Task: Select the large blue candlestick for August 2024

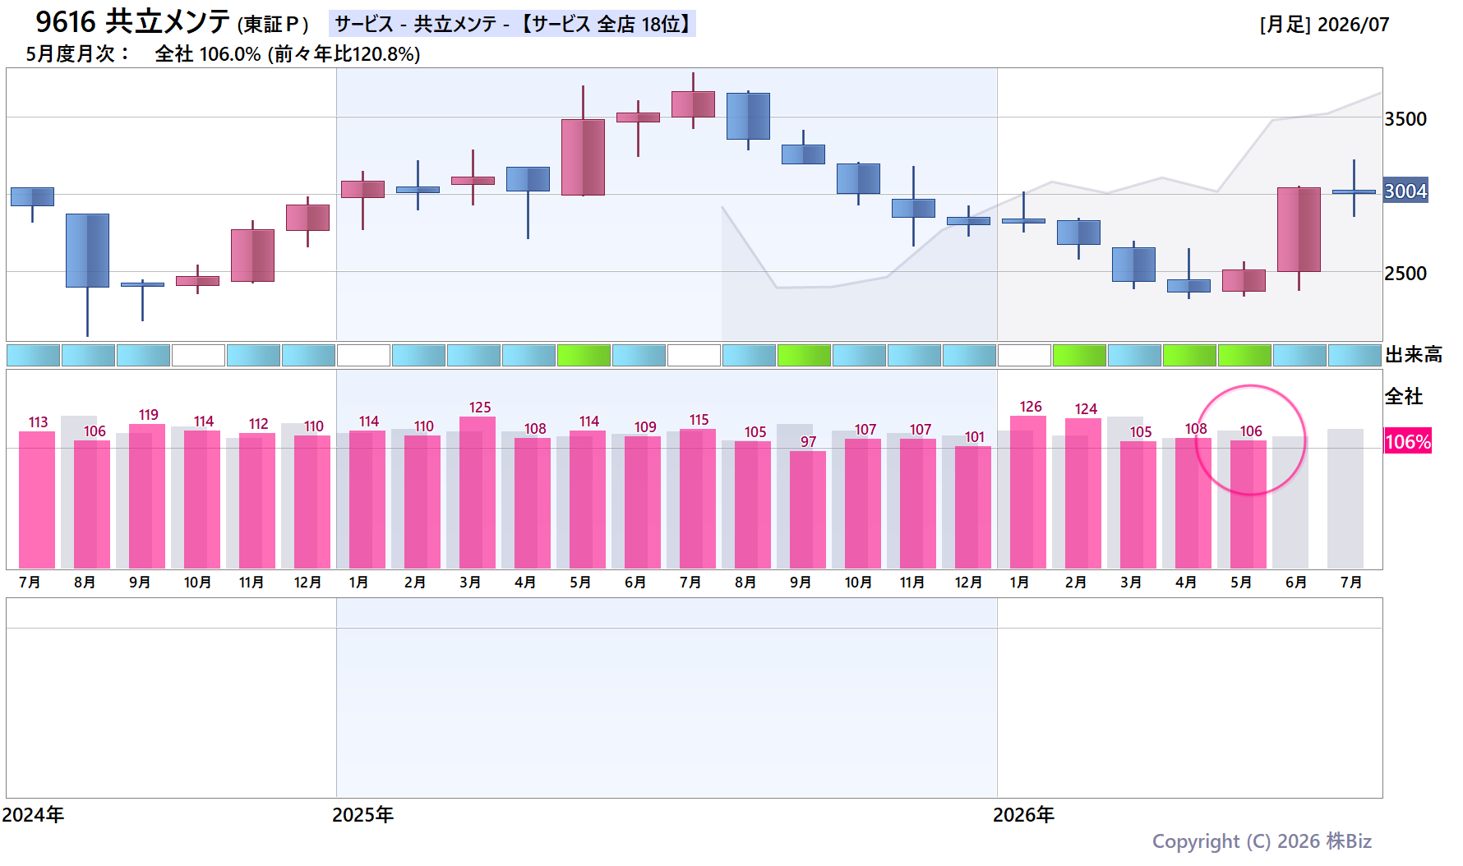Action: coord(87,251)
